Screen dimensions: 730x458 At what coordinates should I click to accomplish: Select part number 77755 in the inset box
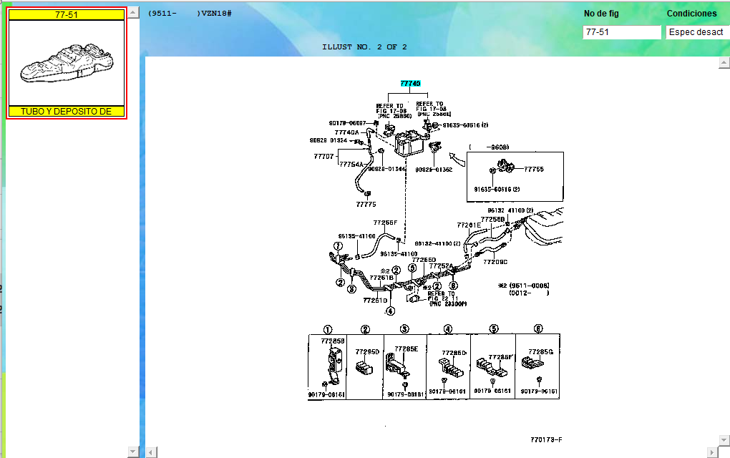534,170
